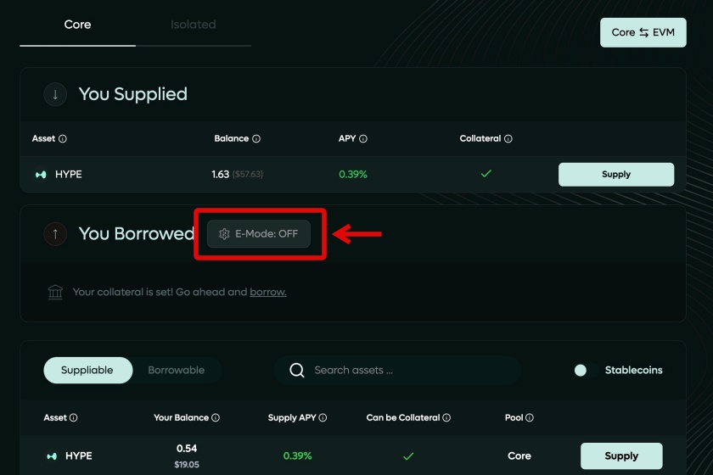
Task: Toggle HYPE collateral checkmark in supplied row
Action: pyautogui.click(x=486, y=174)
